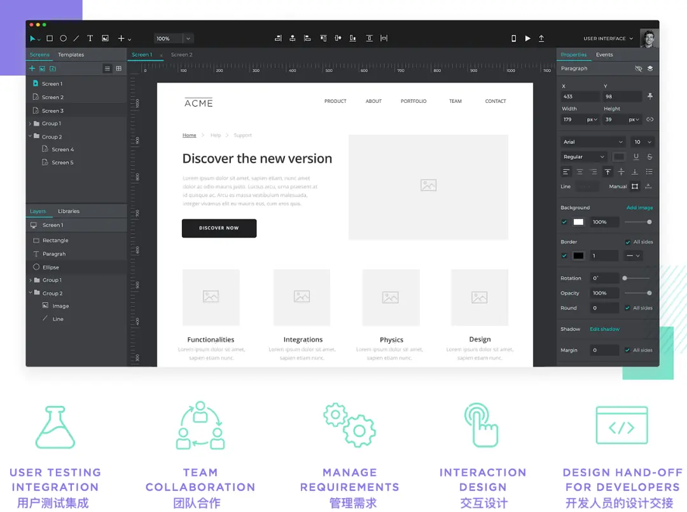
Task: Click the CONTACT nav link
Action: coord(495,101)
